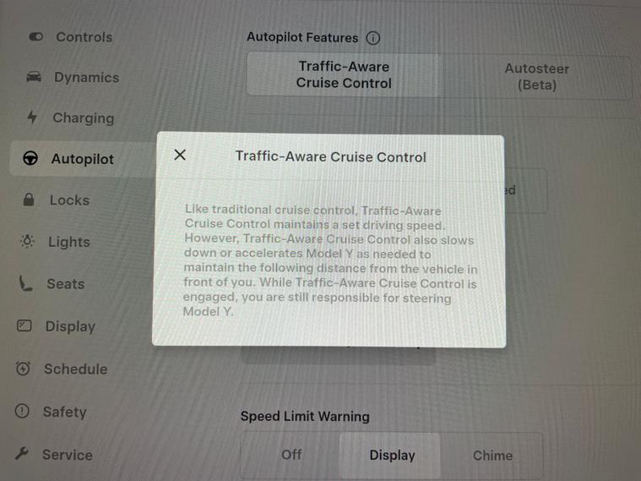Open the Seats settings label

(x=65, y=284)
